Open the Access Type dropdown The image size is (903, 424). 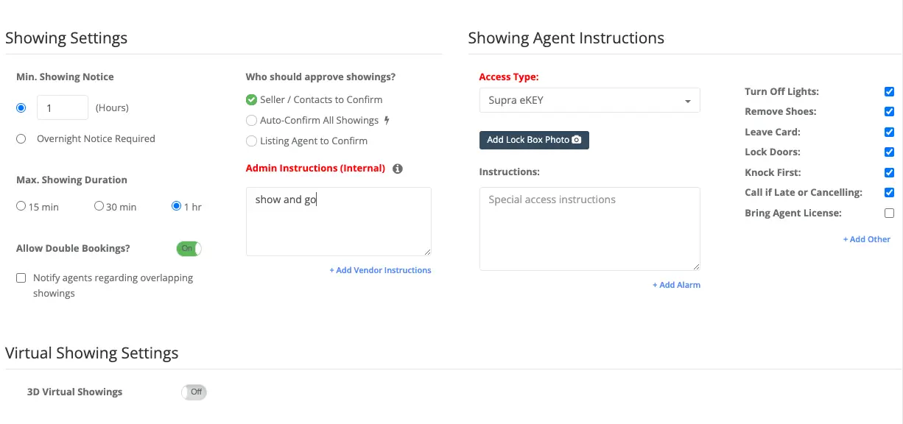point(589,100)
